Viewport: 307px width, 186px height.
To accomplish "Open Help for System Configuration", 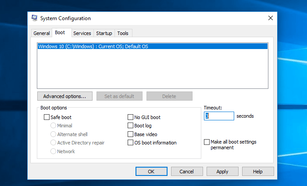I will [x=258, y=172].
